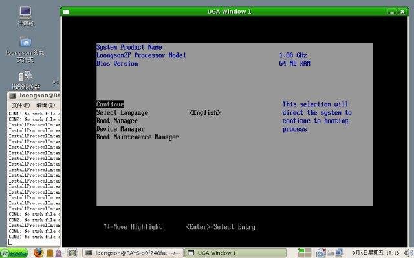
Task: Click the mail tray icon
Action: pyautogui.click(x=321, y=253)
